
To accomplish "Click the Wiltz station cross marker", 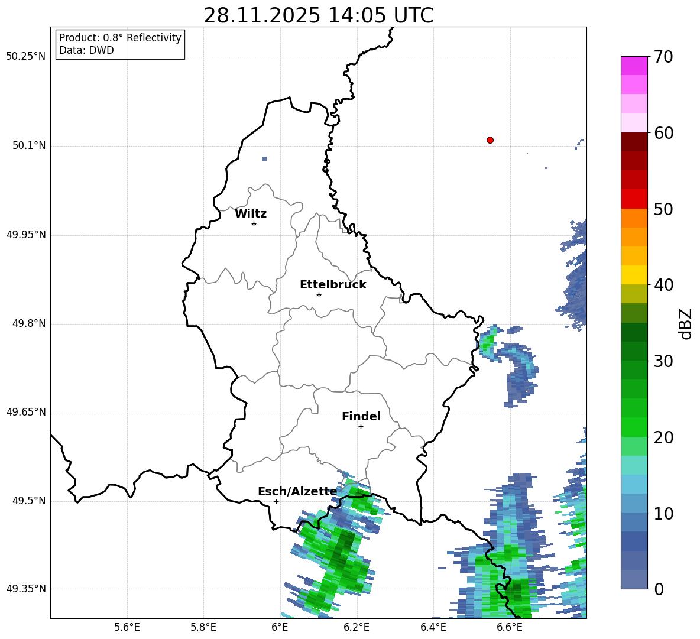I will click(254, 223).
